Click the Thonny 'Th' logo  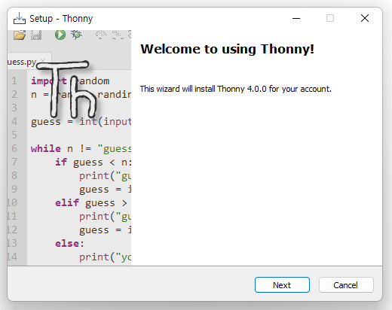(67, 90)
